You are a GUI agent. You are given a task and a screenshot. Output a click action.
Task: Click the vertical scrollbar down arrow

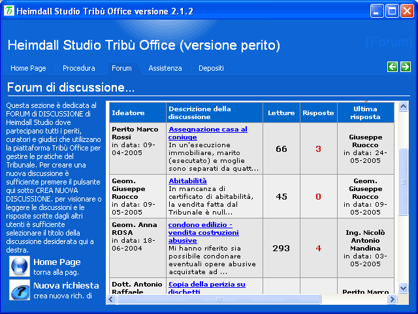pyautogui.click(x=403, y=288)
